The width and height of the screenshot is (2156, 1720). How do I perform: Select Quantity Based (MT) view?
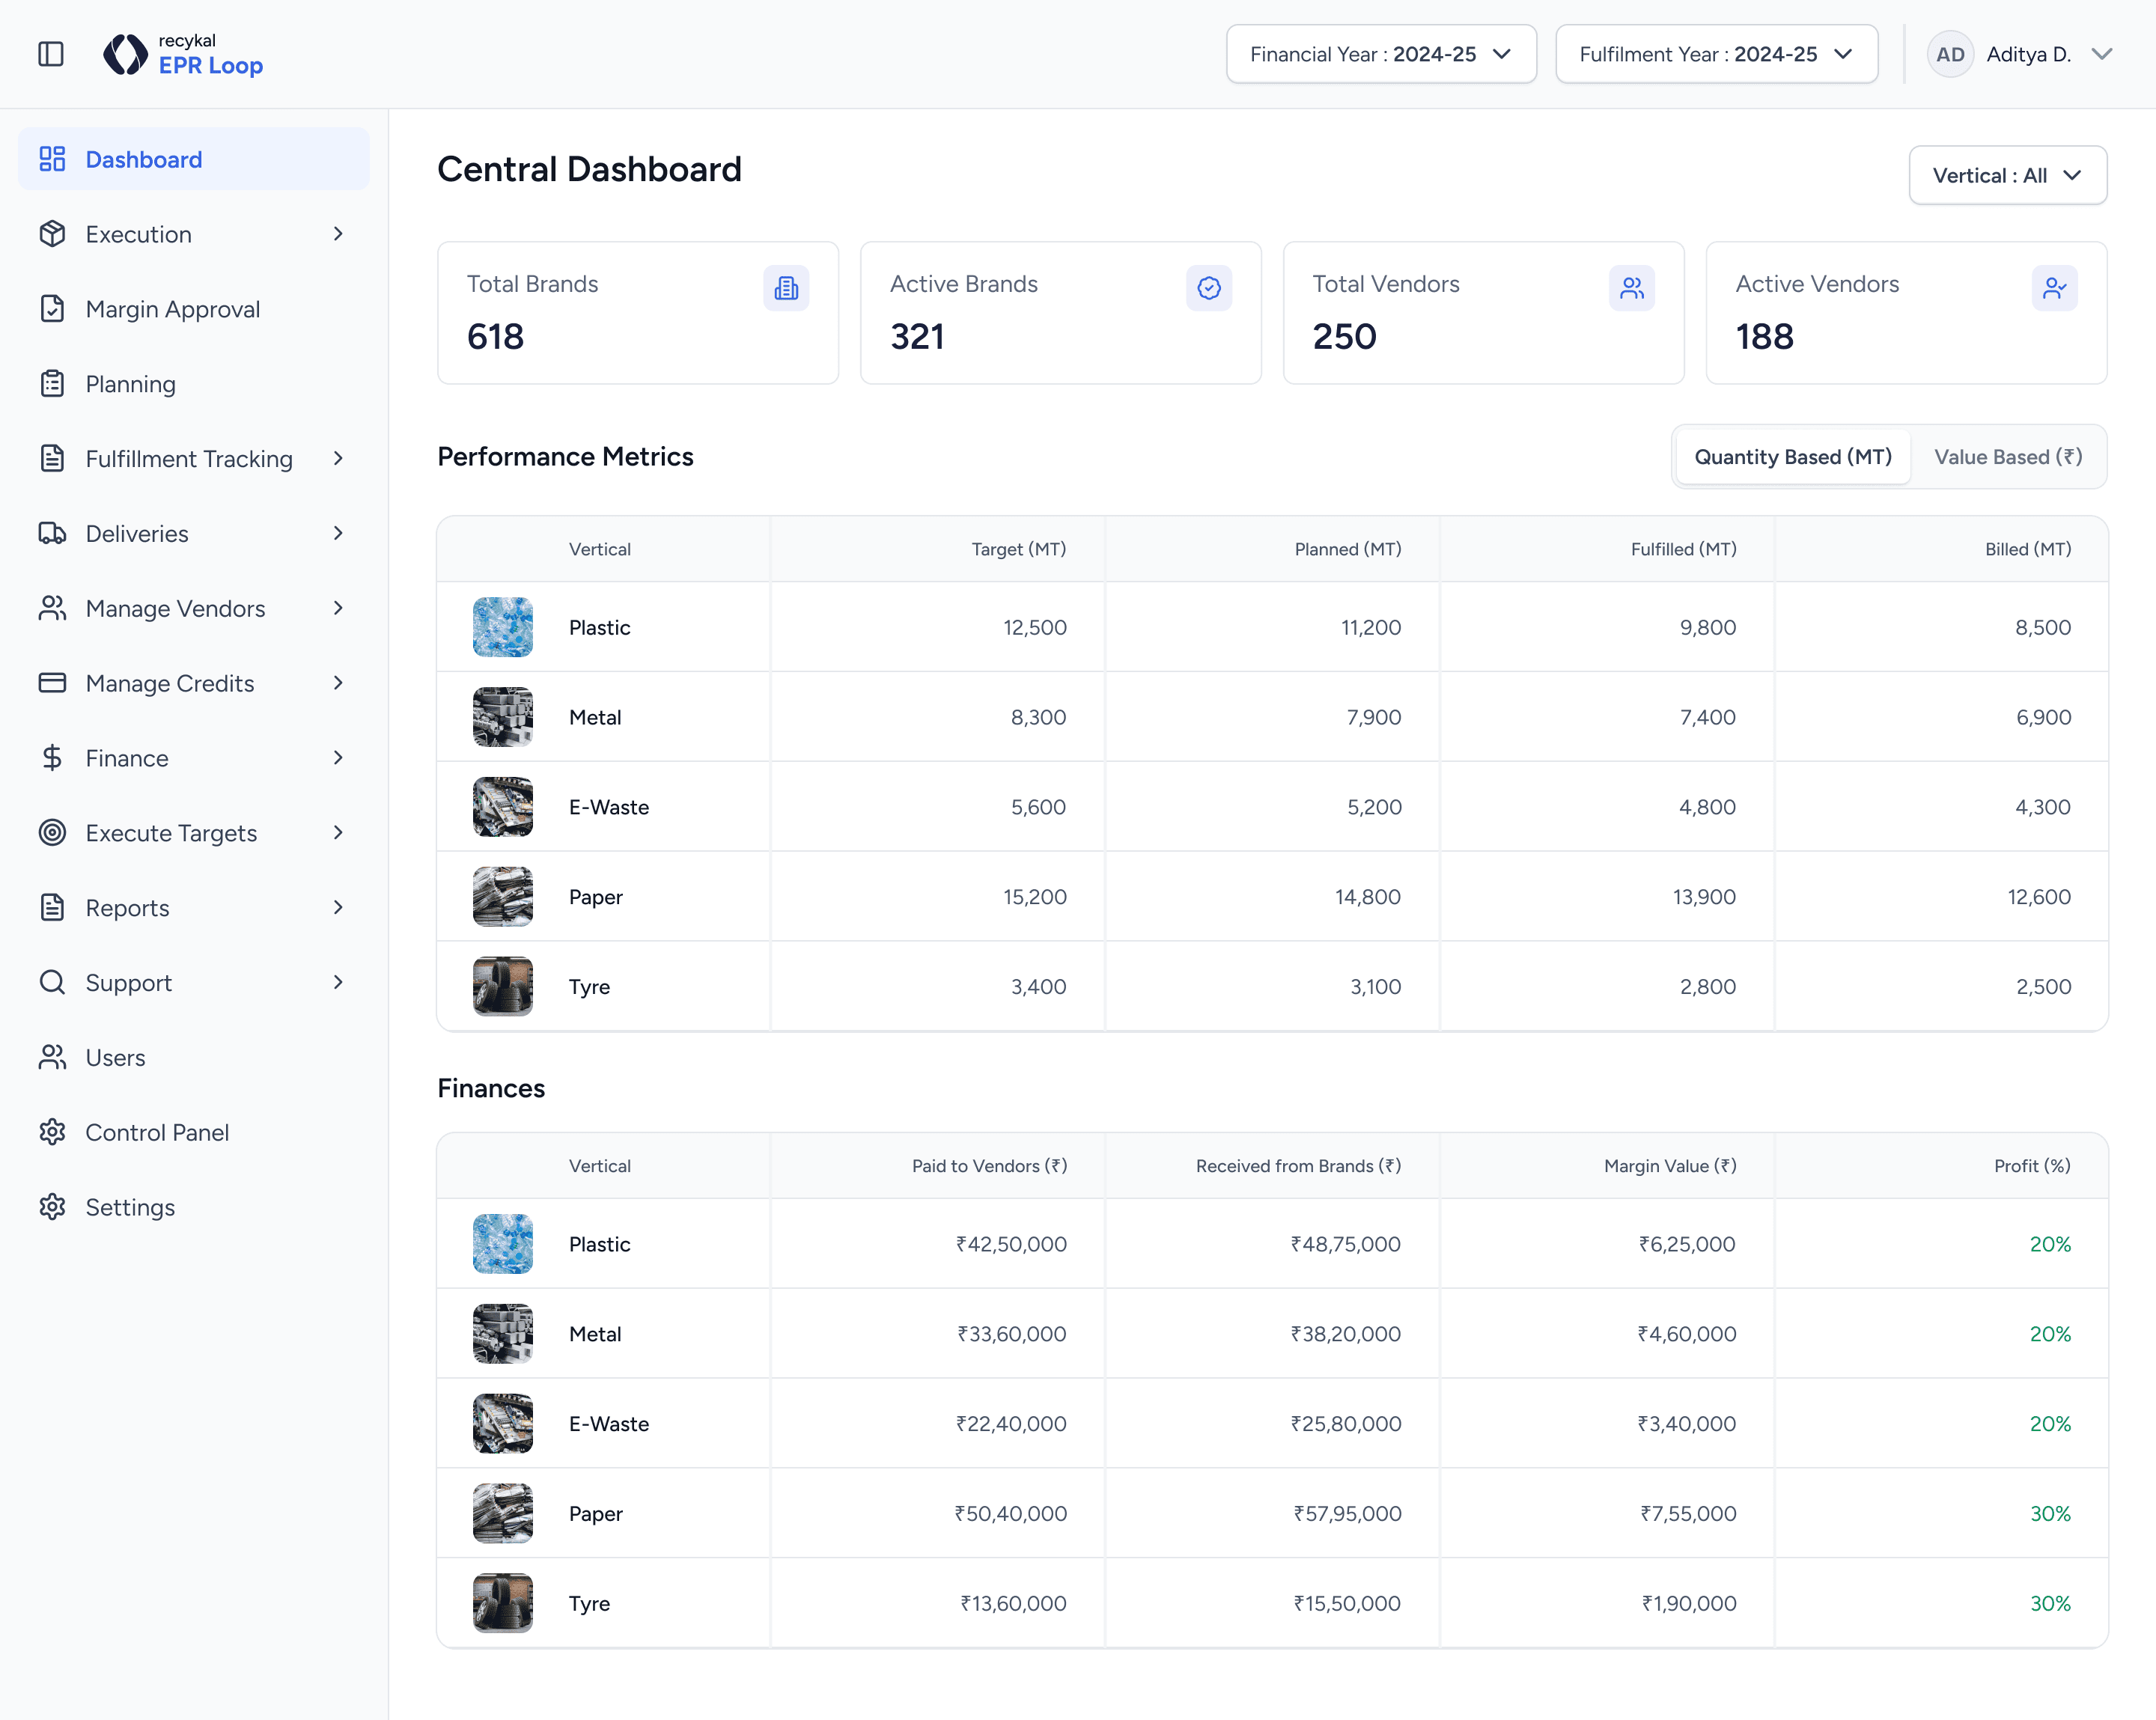1792,457
